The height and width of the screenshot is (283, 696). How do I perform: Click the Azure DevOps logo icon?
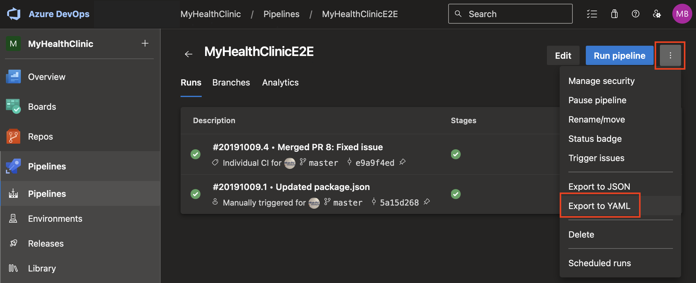click(x=14, y=14)
